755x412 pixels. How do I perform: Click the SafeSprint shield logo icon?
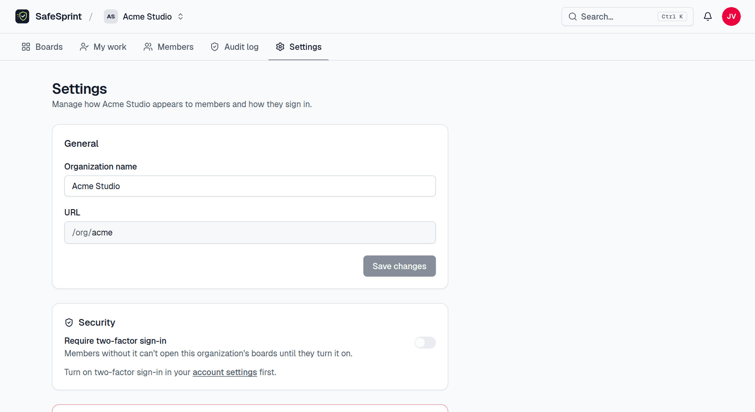tap(22, 16)
